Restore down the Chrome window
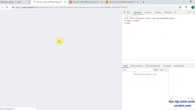This screenshot has height=110, width=195. click(190, 2)
